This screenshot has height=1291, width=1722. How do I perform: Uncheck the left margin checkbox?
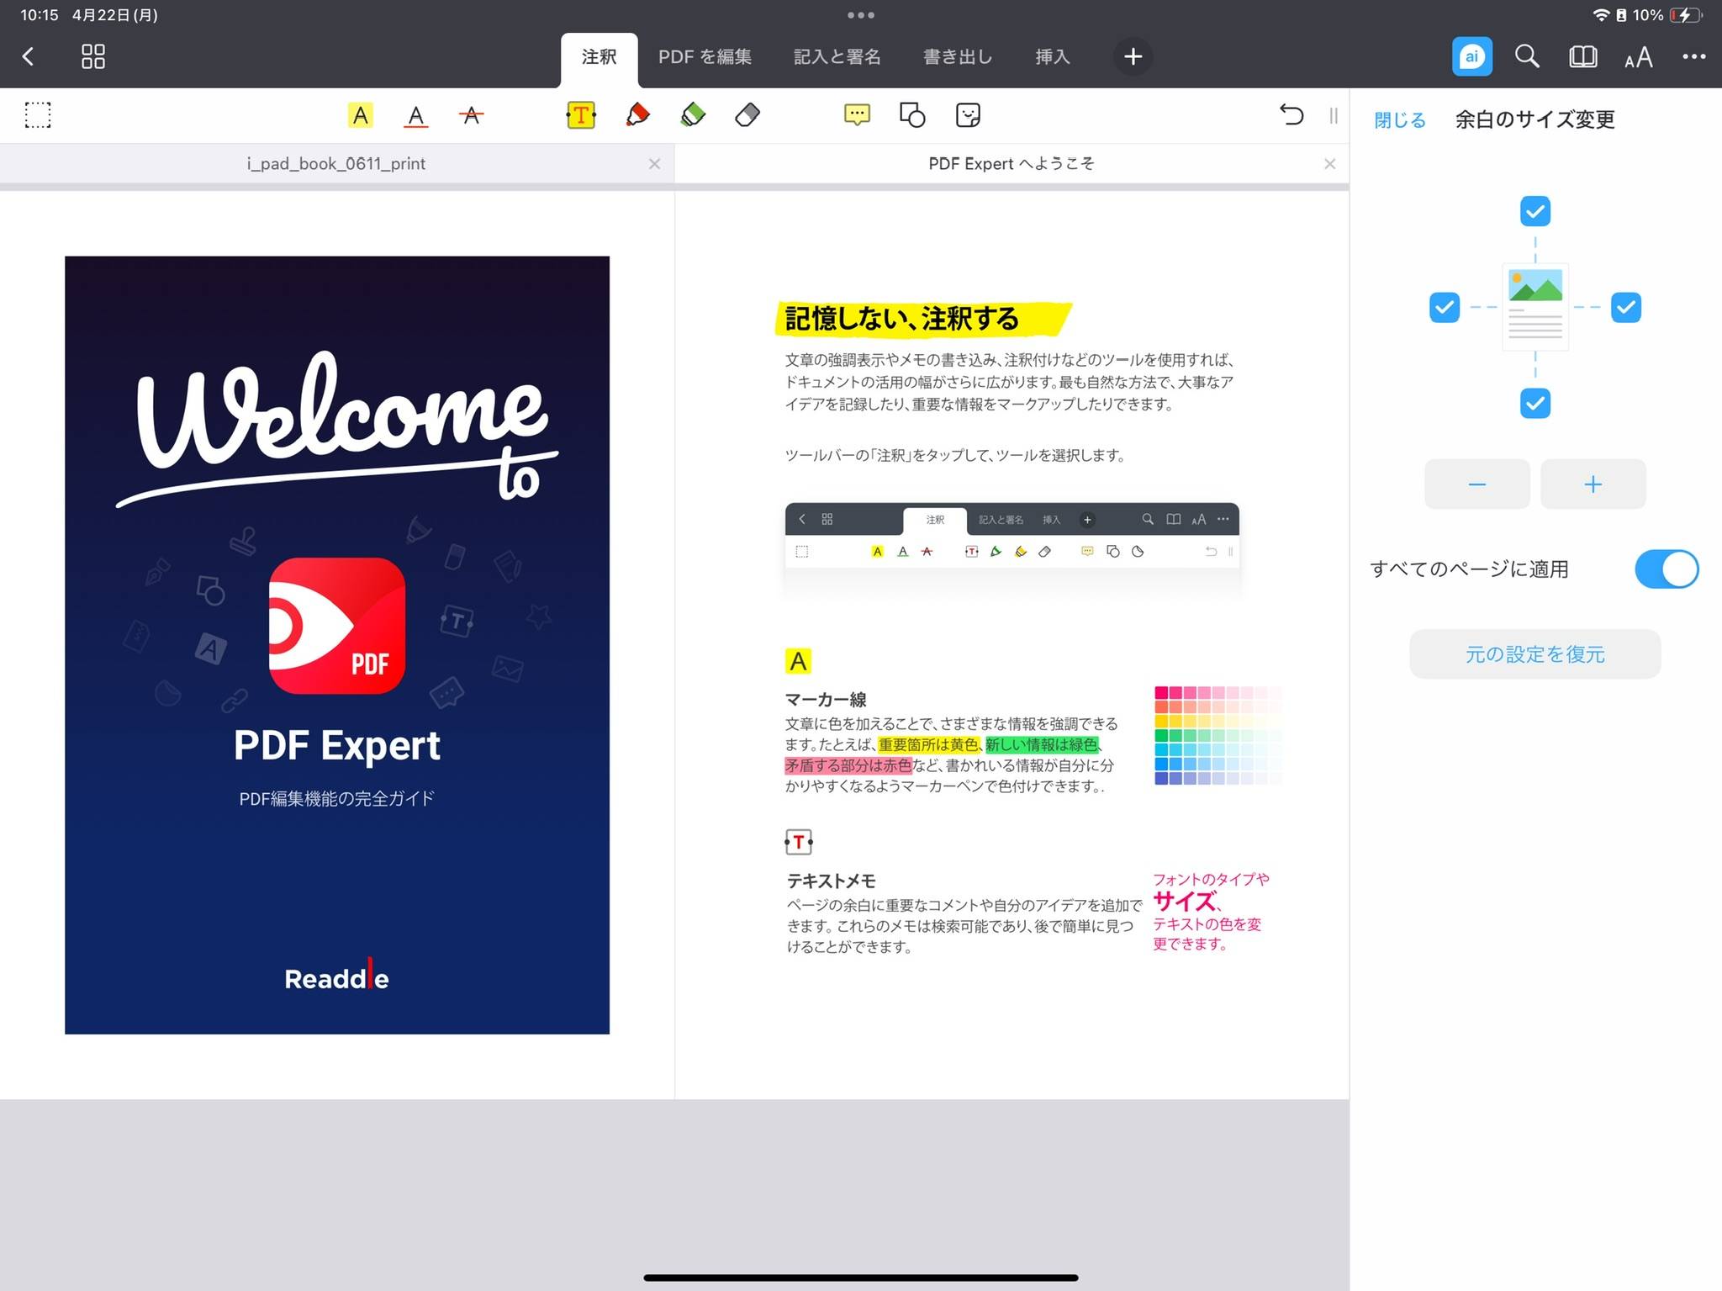click(x=1445, y=307)
